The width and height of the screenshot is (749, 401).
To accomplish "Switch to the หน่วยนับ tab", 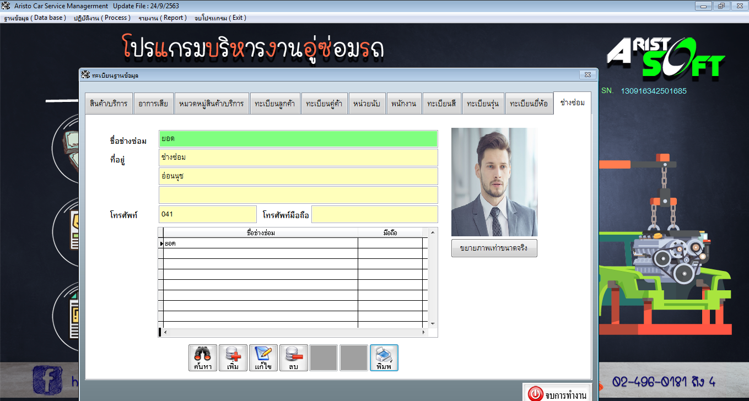I will tap(367, 104).
